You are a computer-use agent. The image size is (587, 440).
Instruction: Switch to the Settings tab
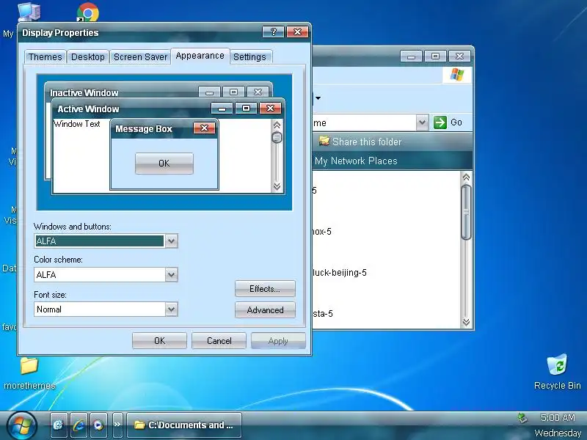tap(249, 57)
